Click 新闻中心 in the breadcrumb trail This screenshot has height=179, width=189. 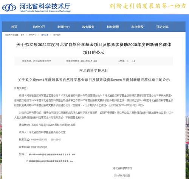[x=33, y=35]
